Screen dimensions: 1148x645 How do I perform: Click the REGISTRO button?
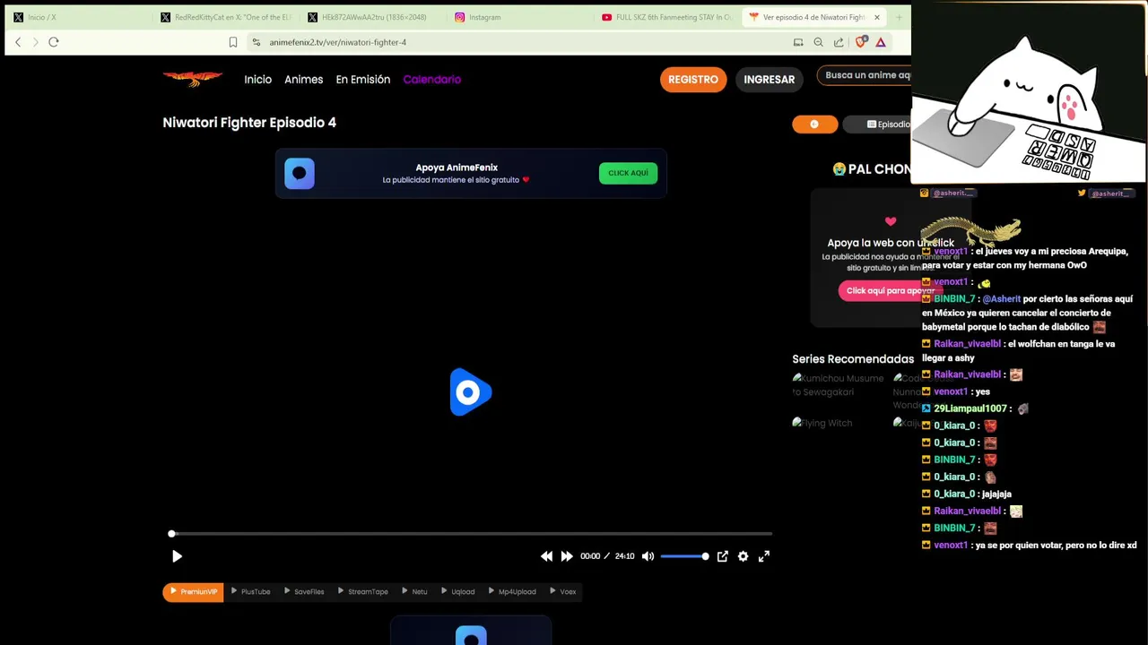tap(693, 80)
